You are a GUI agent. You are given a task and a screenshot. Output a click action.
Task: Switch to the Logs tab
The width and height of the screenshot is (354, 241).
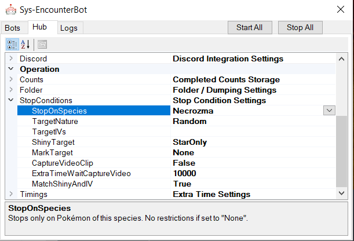(69, 28)
